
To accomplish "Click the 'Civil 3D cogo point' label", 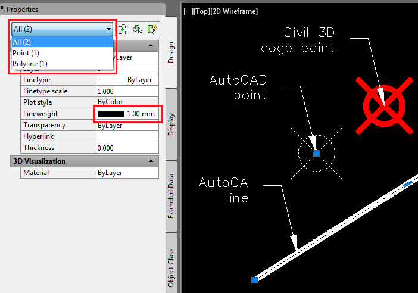I will 298,40.
